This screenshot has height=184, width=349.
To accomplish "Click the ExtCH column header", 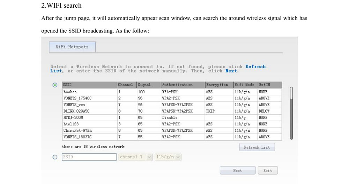I will pos(270,85).
